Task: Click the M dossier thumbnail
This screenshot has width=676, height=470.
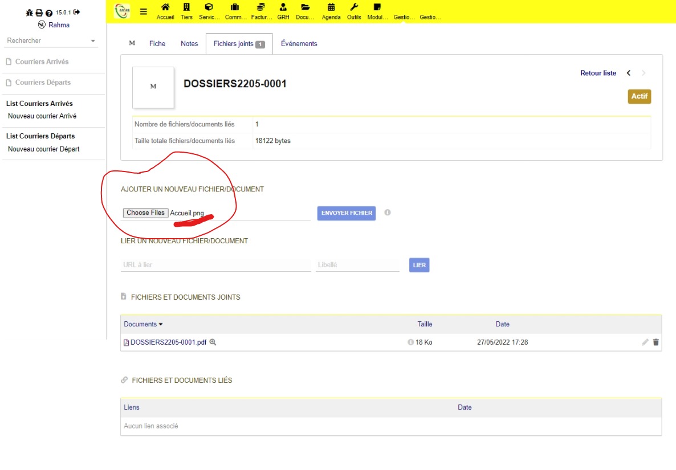Action: click(153, 87)
